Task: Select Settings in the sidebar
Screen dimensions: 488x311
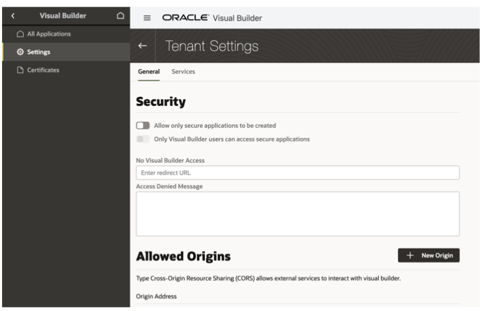Action: point(66,52)
